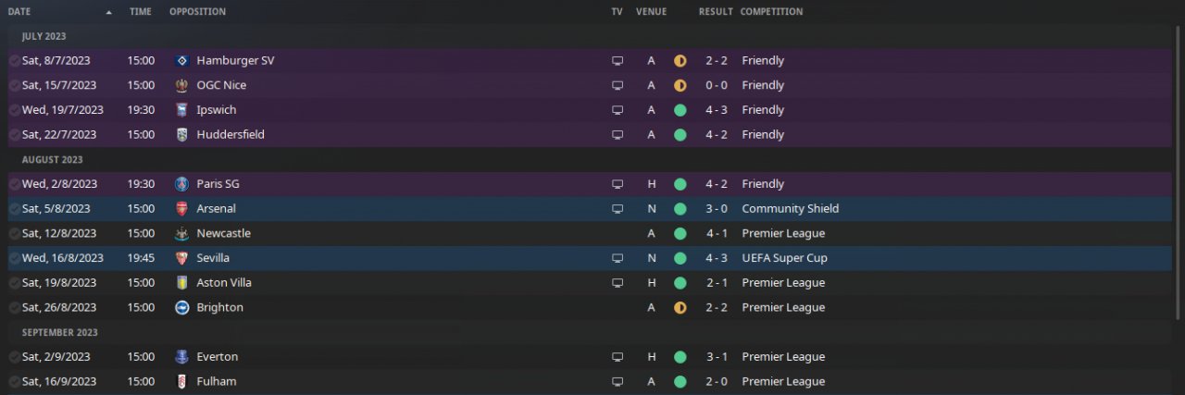Click the Everton club badge
Viewport: 1185px width, 395px height.
click(x=181, y=357)
